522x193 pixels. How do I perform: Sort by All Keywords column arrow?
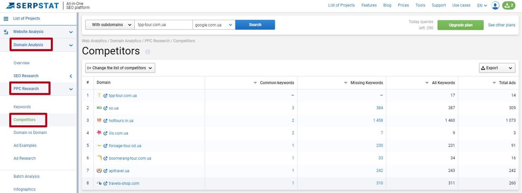(x=427, y=83)
